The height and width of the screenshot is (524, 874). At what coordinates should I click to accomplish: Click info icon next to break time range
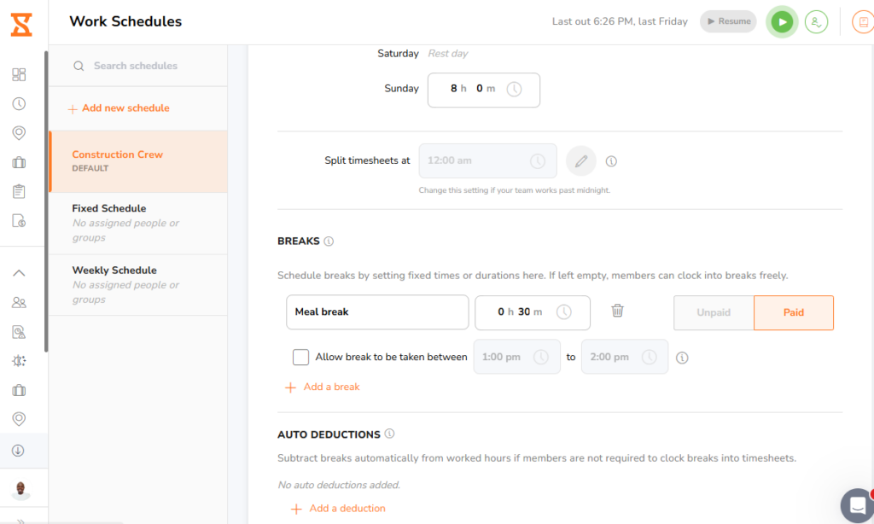[x=682, y=358]
